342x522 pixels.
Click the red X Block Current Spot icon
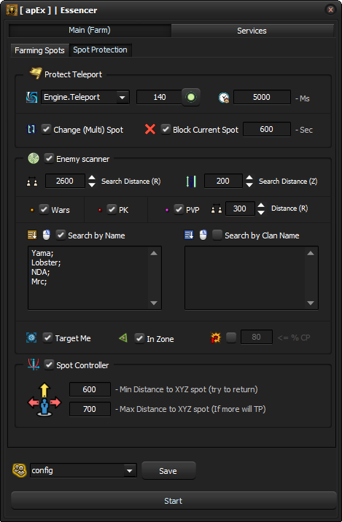click(150, 129)
